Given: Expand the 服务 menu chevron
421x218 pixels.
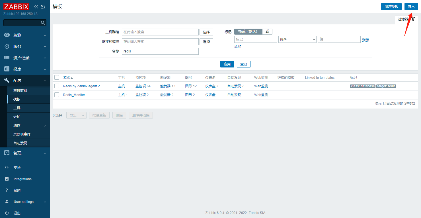Looking at the screenshot, I should pyautogui.click(x=45, y=46).
